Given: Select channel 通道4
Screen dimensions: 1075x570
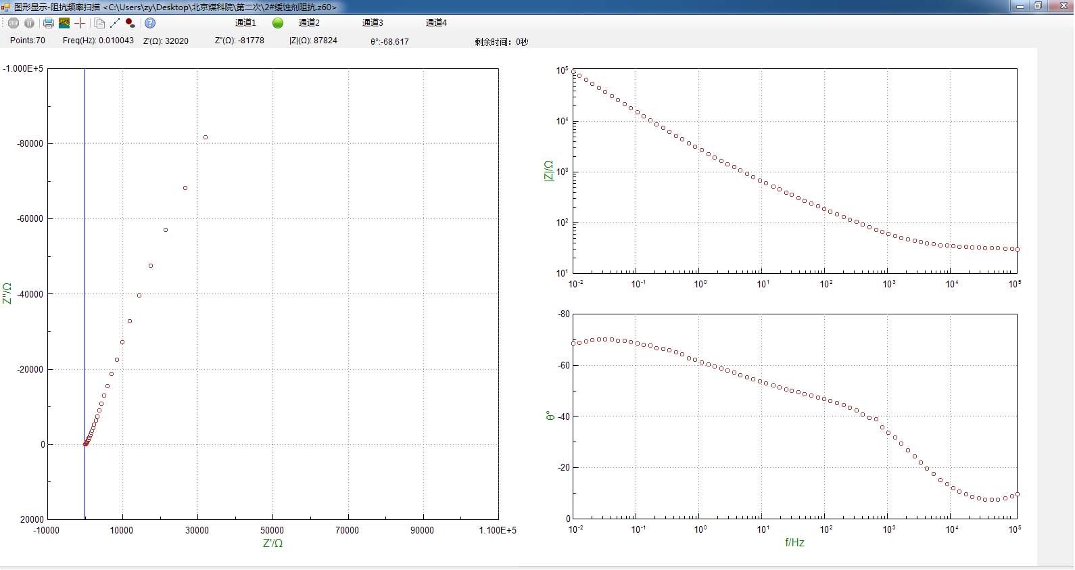Looking at the screenshot, I should 436,22.
